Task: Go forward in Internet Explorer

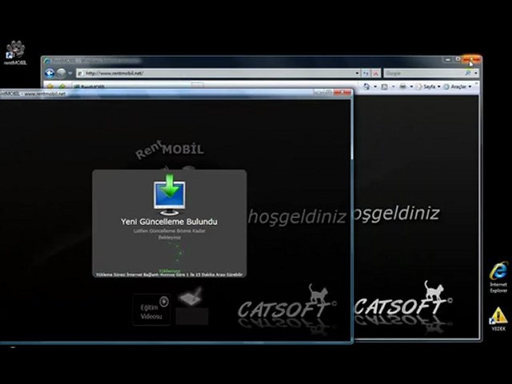Action: pos(61,73)
